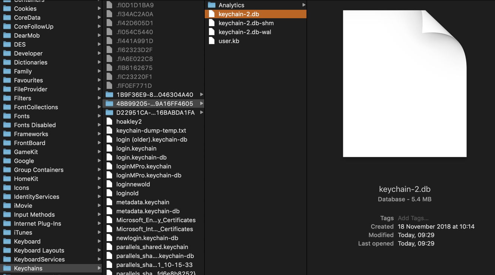The width and height of the screenshot is (495, 275).
Task: Select the login.keychain file name
Action: click(136, 148)
